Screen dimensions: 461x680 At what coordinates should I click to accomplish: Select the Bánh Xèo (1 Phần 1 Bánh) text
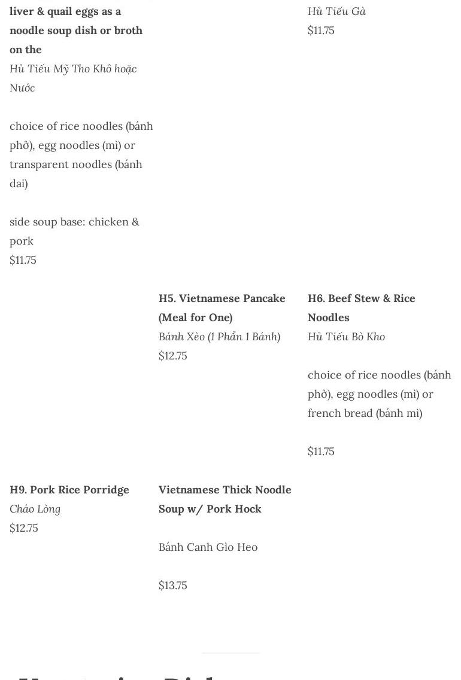click(x=219, y=337)
